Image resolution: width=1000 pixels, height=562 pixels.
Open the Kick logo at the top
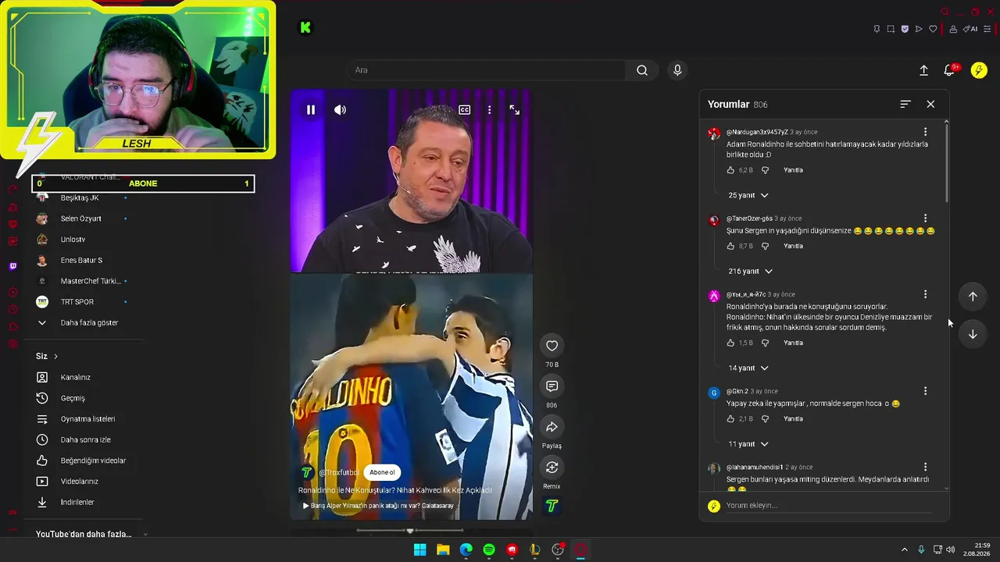[305, 27]
